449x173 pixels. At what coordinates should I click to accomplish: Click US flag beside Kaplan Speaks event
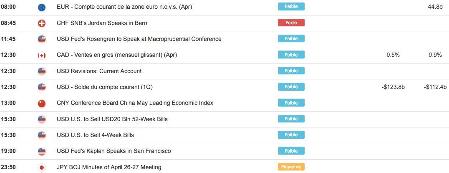coord(41,151)
